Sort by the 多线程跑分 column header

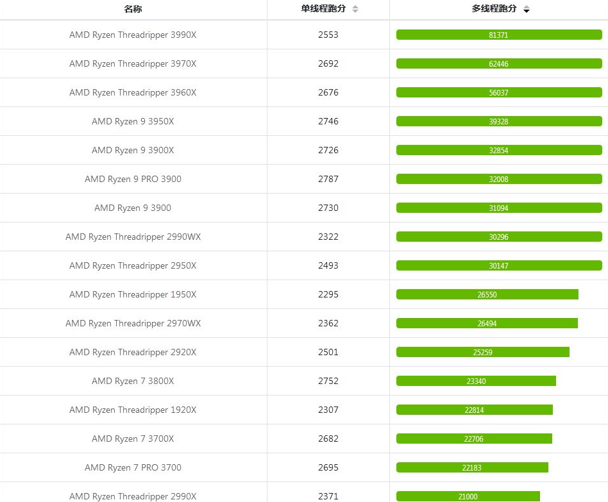click(494, 9)
